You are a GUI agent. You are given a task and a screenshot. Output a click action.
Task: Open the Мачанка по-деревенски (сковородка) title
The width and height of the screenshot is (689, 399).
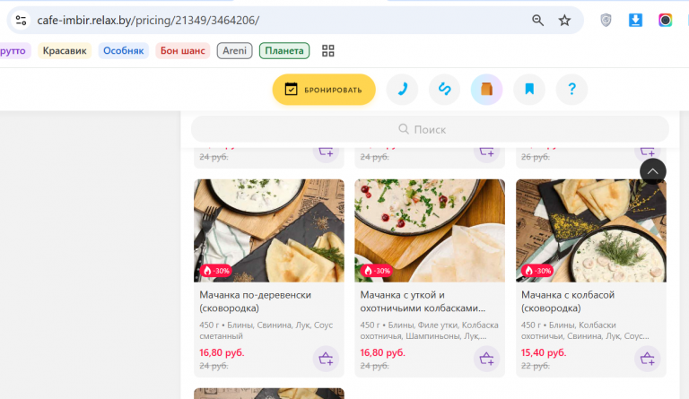256,301
